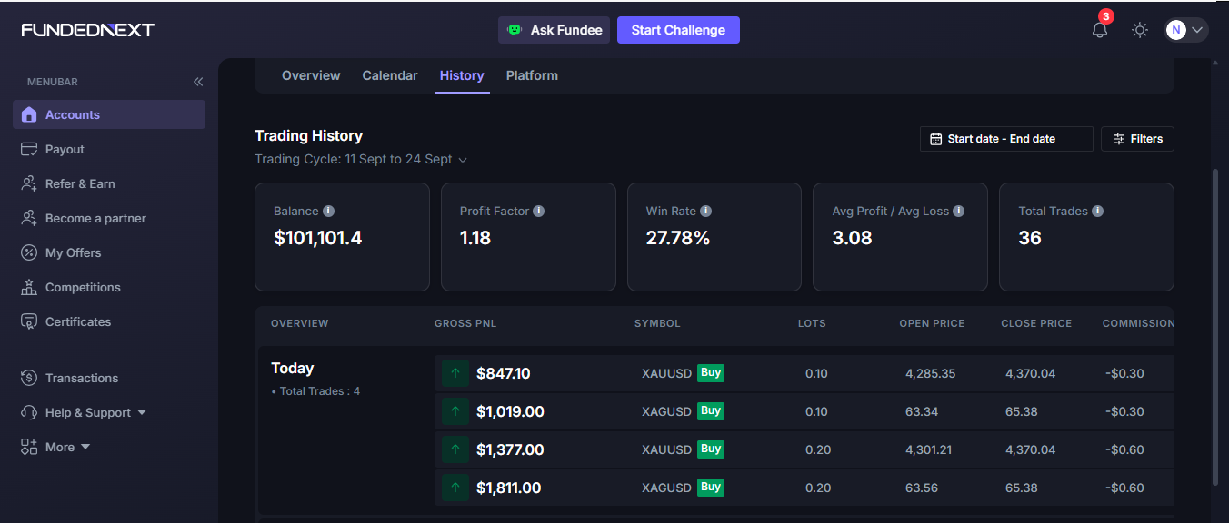Click the Total Trades info icon
This screenshot has height=523, width=1229.
[x=1097, y=211]
